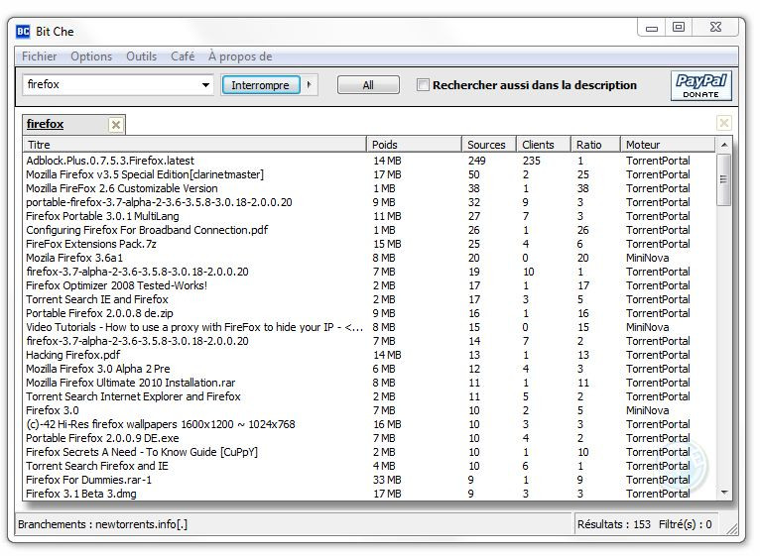760x556 pixels.
Task: Open the 'À propos de' menu
Action: click(x=240, y=56)
